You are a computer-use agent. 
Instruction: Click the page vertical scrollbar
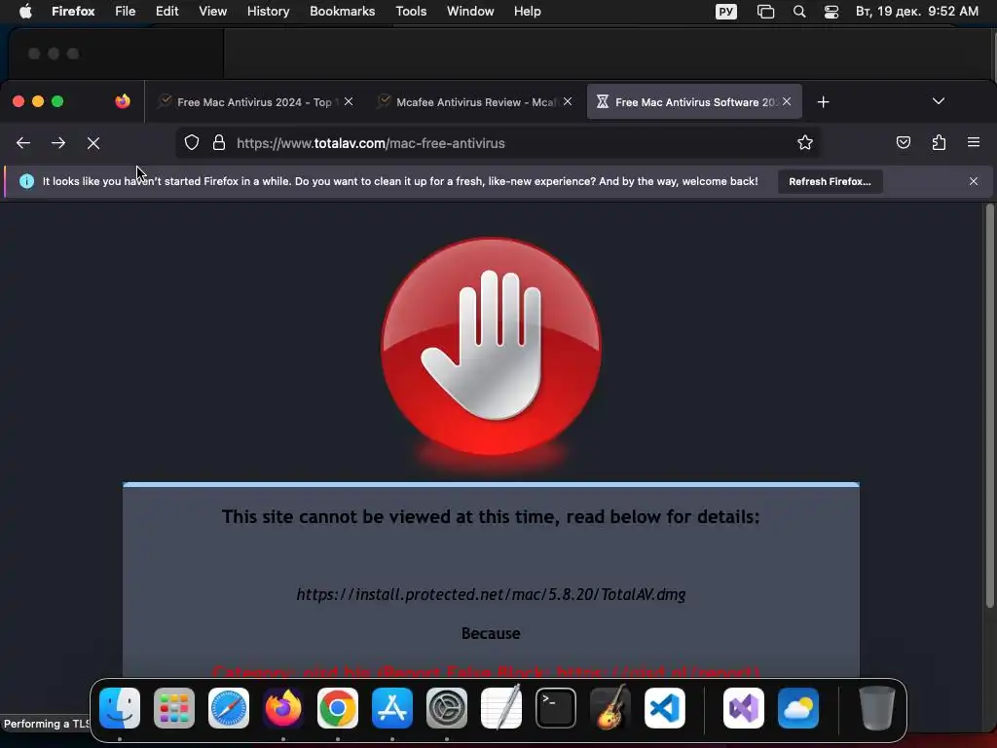click(989, 405)
